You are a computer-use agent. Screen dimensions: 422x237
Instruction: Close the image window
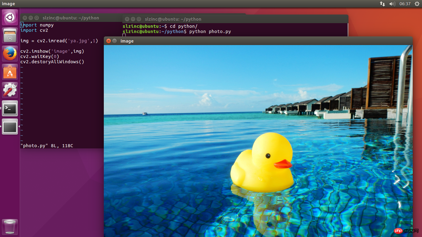[x=108, y=41]
